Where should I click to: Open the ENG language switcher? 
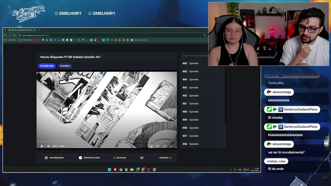(x=240, y=170)
